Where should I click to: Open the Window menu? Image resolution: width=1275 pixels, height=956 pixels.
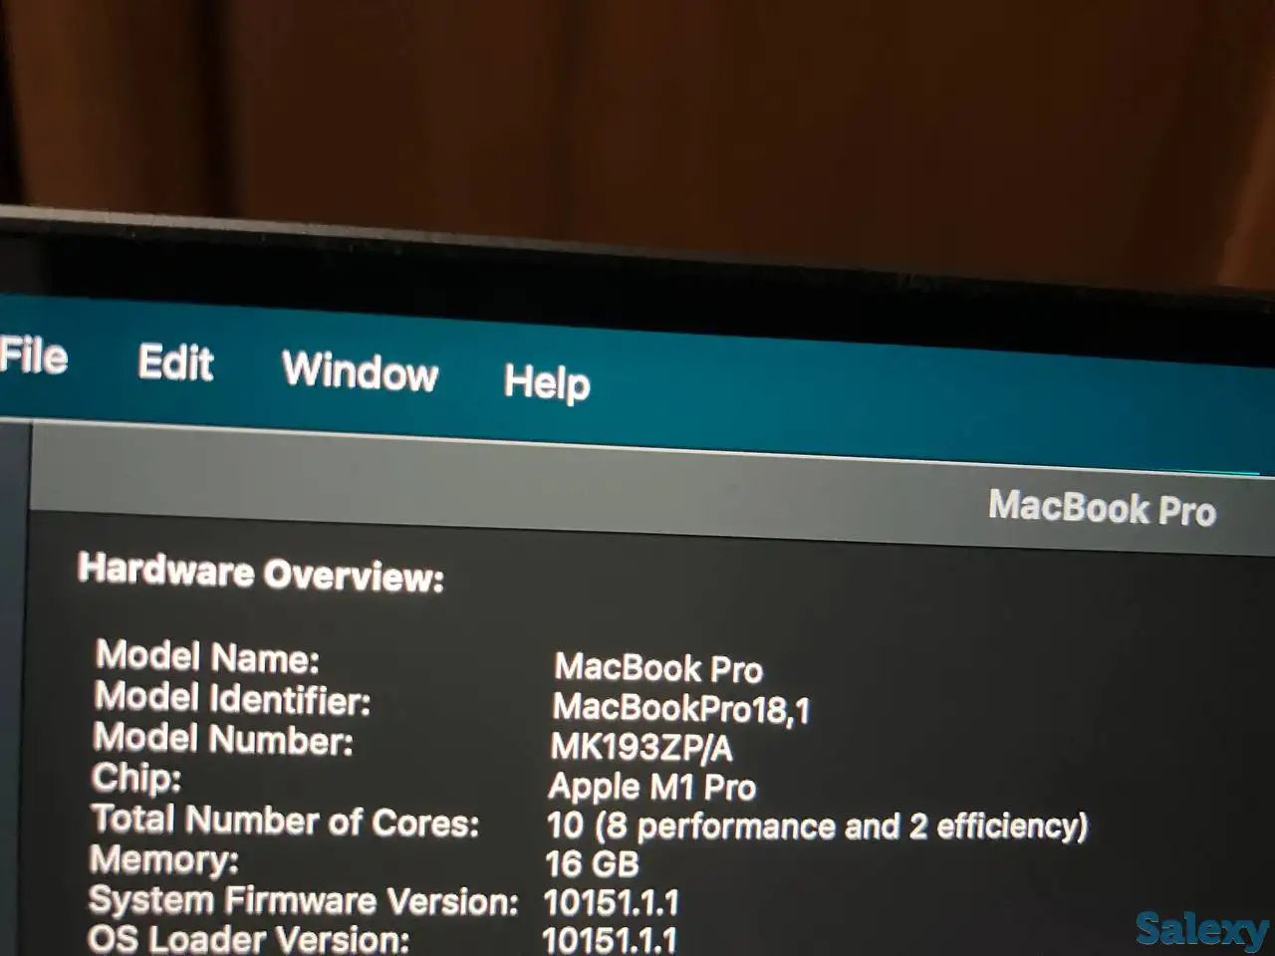[361, 375]
